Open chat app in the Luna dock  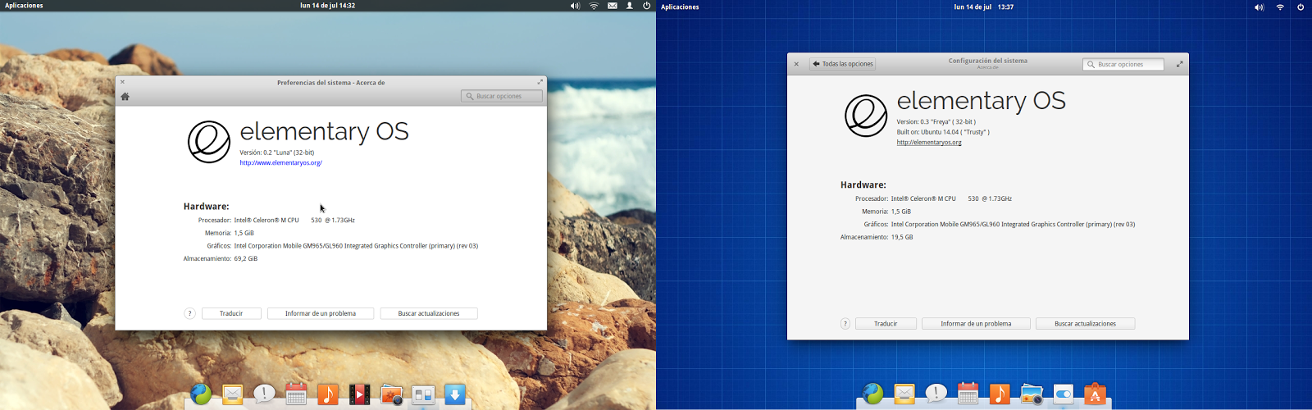[264, 394]
